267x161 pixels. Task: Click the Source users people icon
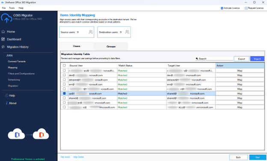click(91, 32)
